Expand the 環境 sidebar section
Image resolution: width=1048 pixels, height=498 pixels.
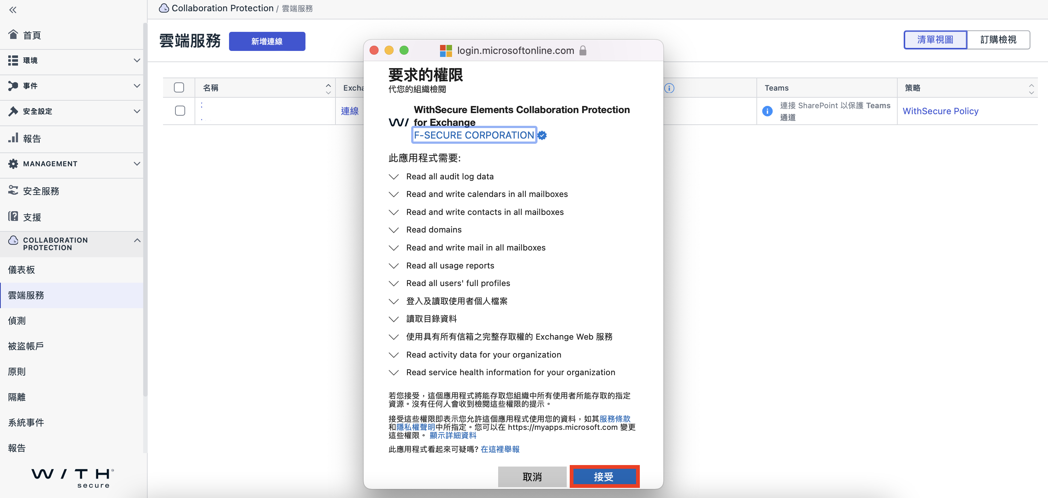click(x=137, y=60)
